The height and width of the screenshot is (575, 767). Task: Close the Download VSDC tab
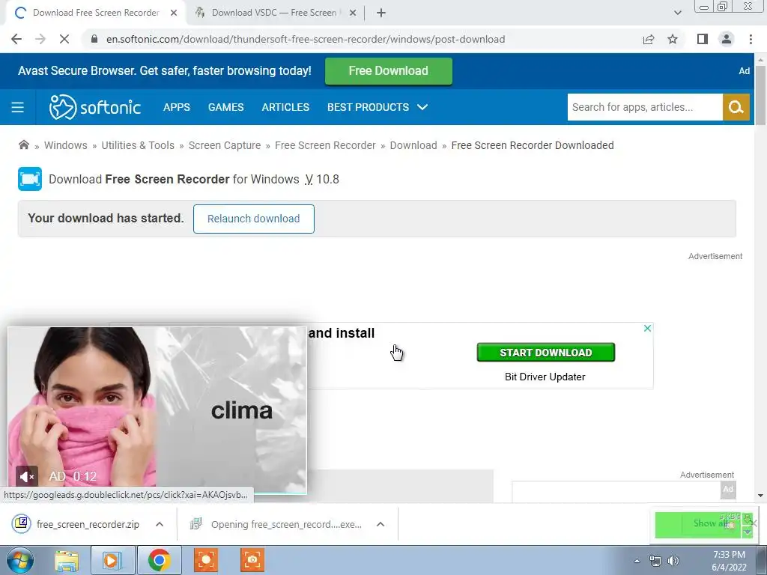[353, 13]
